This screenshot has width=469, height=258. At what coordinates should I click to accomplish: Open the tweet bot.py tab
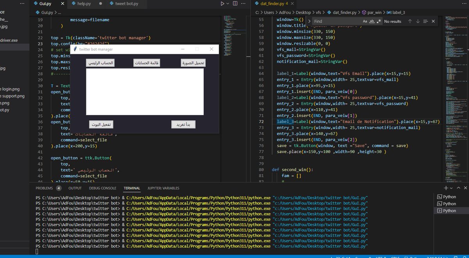126,4
